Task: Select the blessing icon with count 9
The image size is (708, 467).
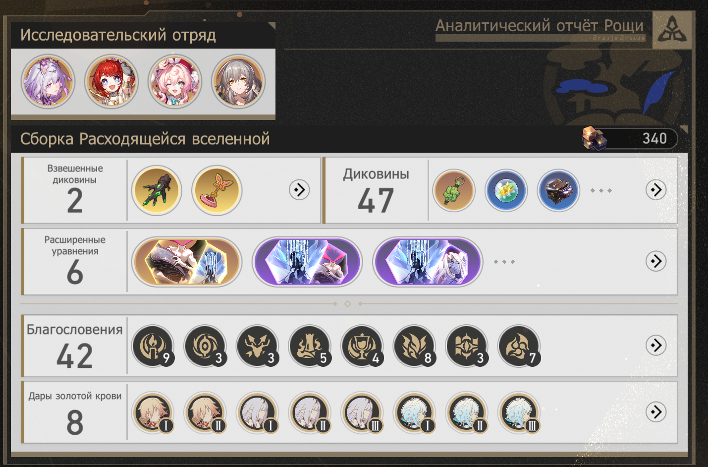Action: coord(153,346)
